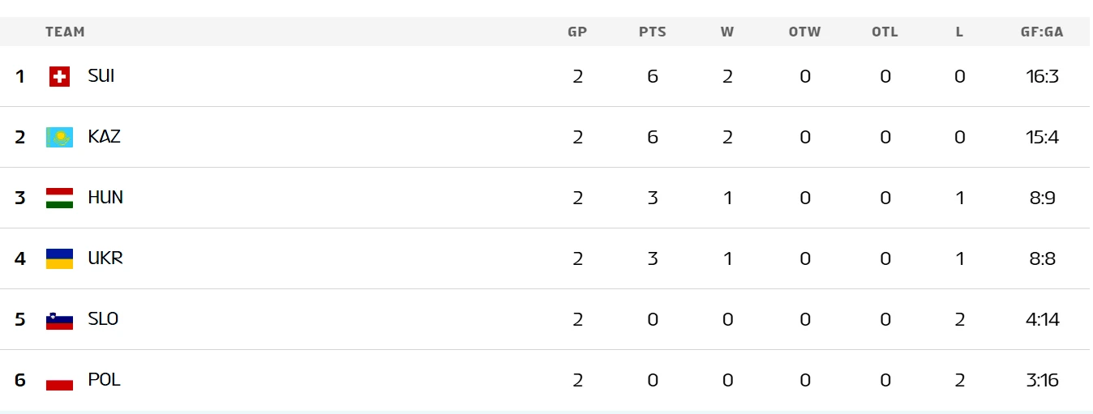This screenshot has width=1093, height=414.
Task: Click the Slovenia flag icon
Action: [x=59, y=319]
